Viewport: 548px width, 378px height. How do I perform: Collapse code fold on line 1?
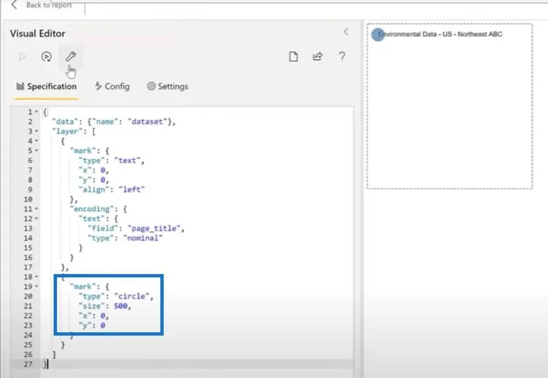tap(36, 112)
